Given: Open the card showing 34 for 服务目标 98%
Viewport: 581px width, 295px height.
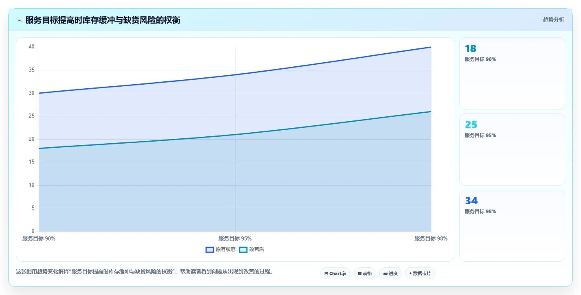Looking at the screenshot, I should (512, 225).
